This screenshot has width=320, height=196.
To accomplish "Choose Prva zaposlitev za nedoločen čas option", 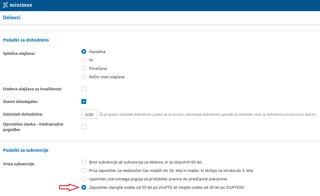I will (x=84, y=170).
